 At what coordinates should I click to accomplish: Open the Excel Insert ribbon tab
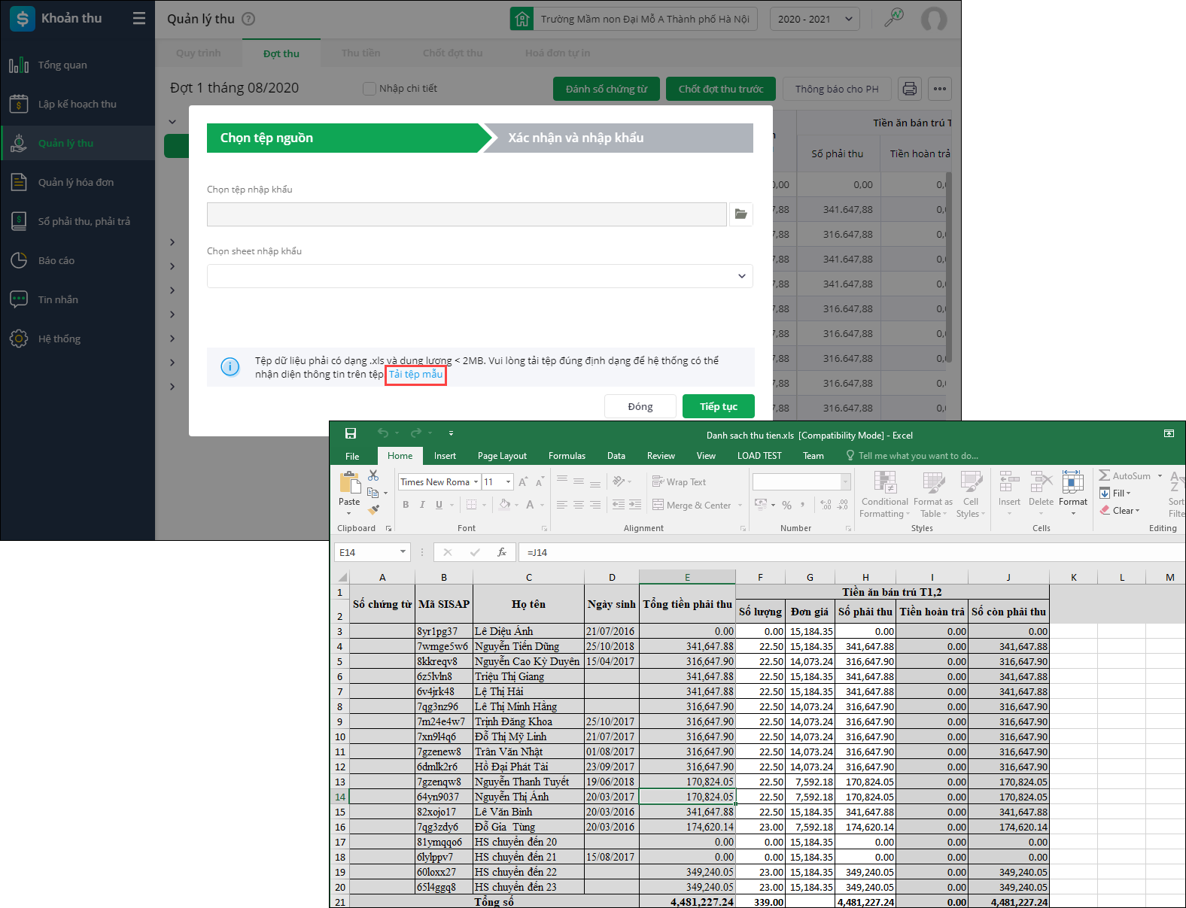click(445, 456)
